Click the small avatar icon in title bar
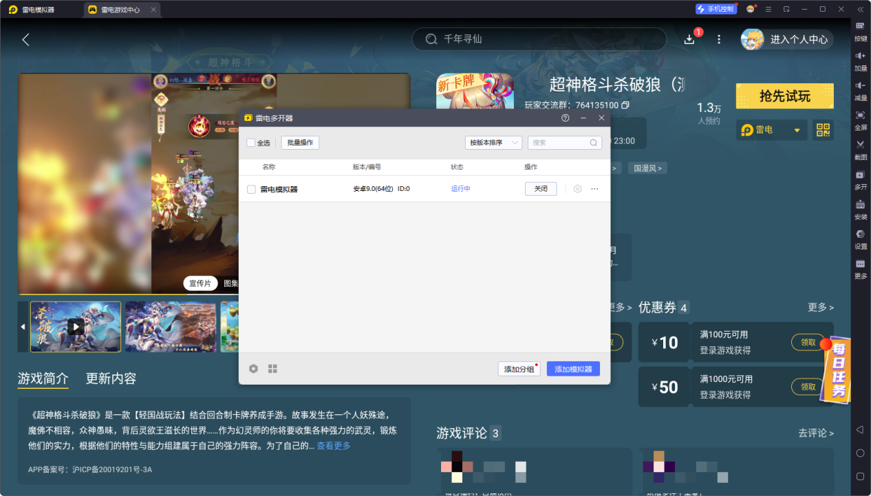 [751, 9]
